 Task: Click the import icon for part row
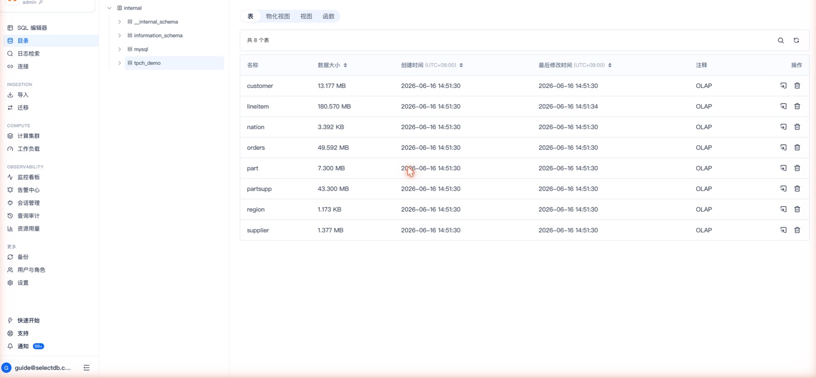(783, 168)
